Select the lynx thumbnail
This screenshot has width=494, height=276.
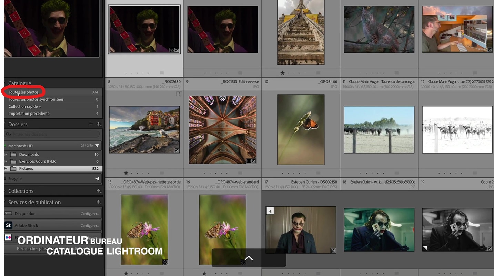pyautogui.click(x=379, y=29)
